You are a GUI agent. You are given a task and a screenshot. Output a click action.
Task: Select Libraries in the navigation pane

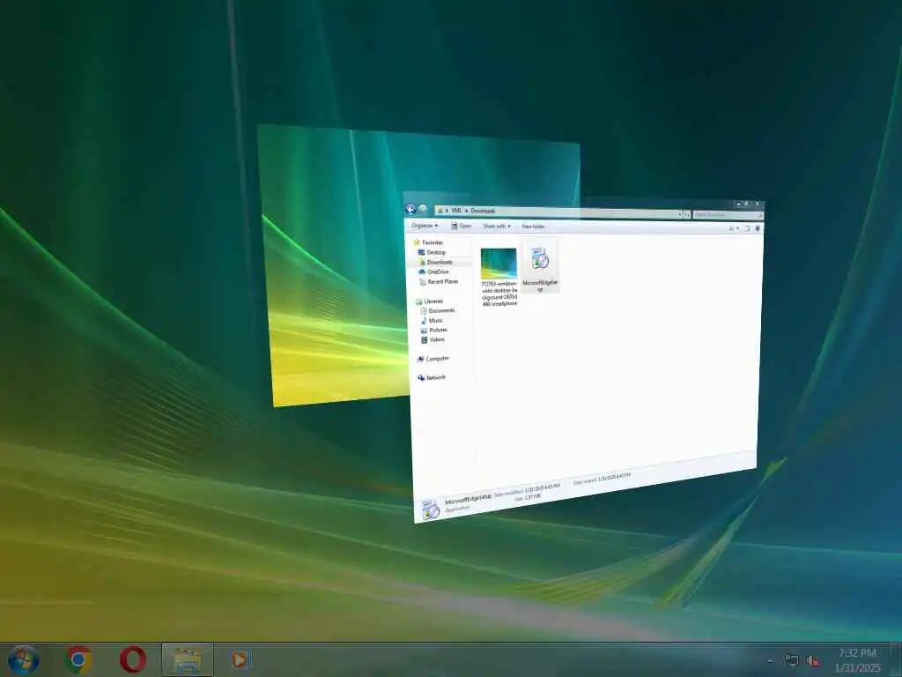[429, 301]
